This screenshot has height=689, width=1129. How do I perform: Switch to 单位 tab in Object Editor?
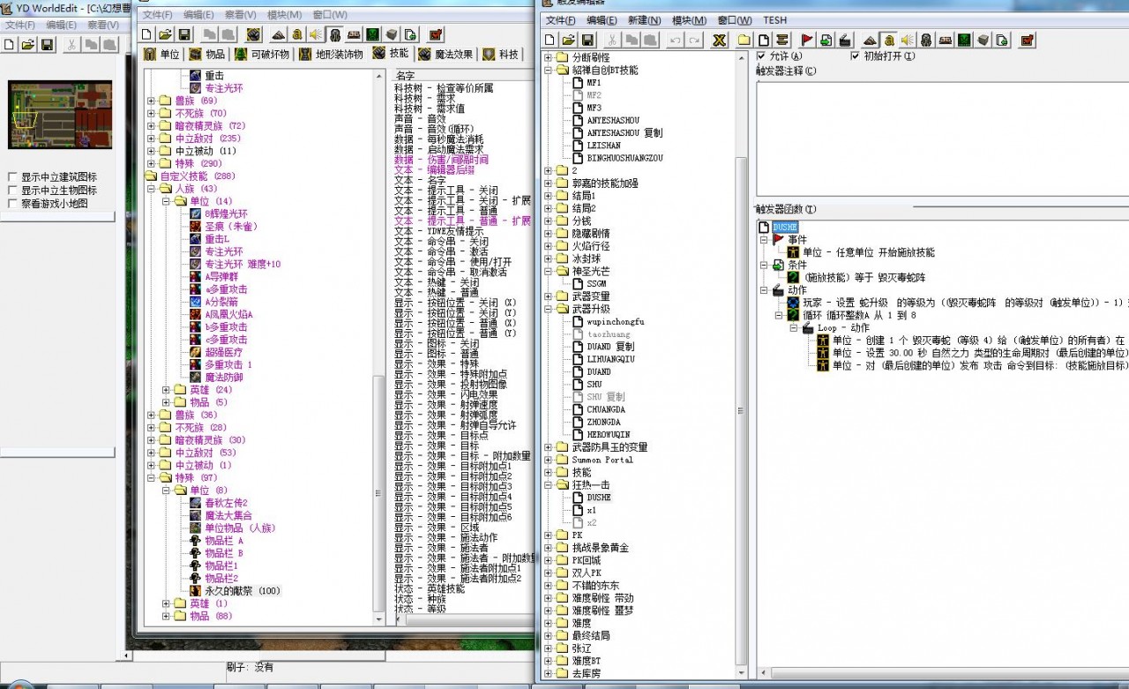tap(162, 54)
